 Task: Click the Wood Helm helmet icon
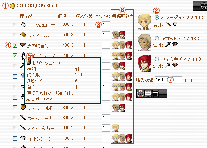click(x=23, y=35)
